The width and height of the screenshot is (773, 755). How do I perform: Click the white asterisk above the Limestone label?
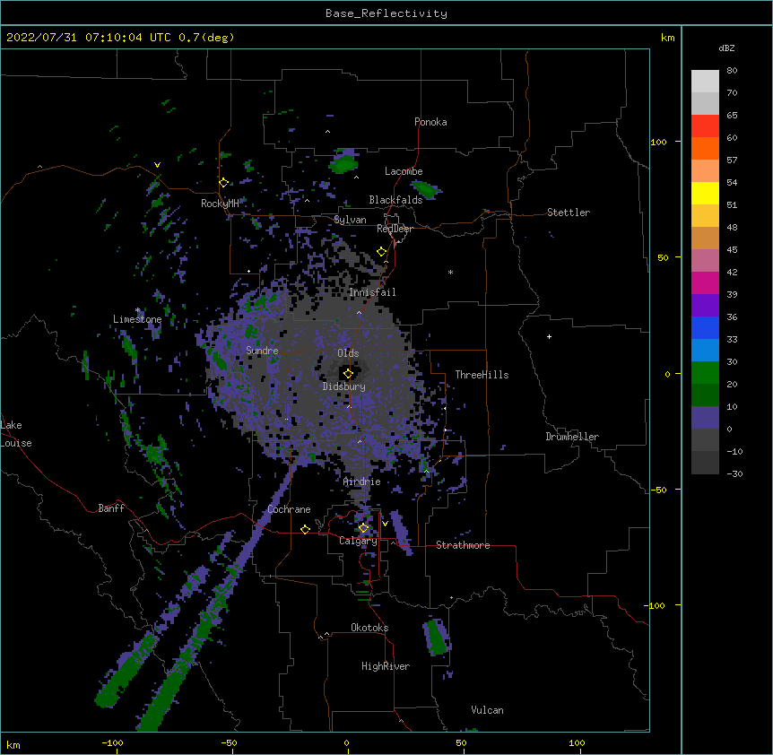138,310
